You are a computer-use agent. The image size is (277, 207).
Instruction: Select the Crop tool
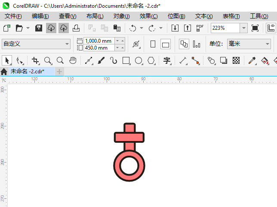coord(36,60)
